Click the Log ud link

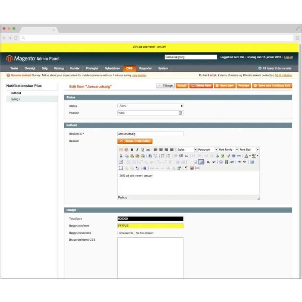tap(288, 57)
